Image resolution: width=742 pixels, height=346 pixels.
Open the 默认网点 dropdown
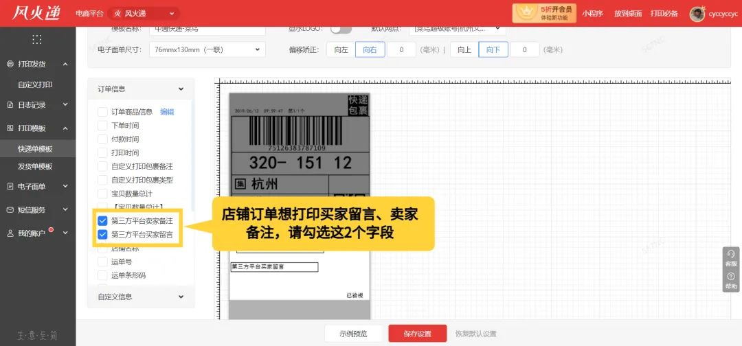point(457,29)
